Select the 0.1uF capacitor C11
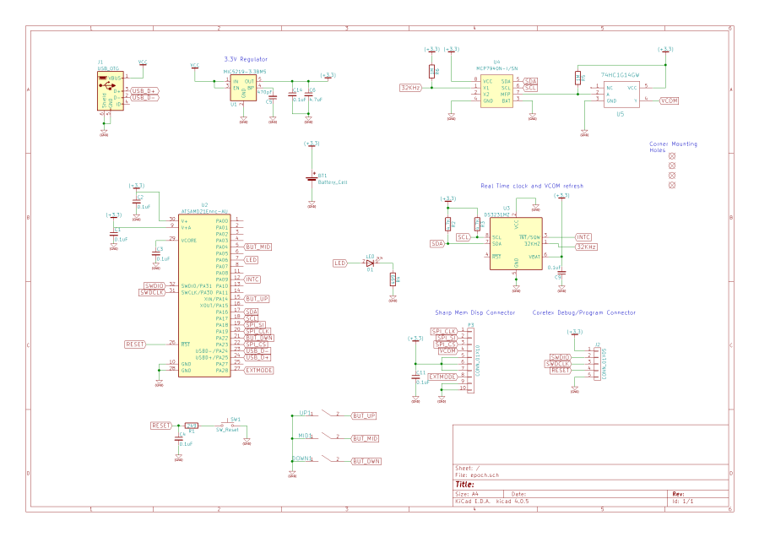The height and width of the screenshot is (537, 759). point(415,377)
